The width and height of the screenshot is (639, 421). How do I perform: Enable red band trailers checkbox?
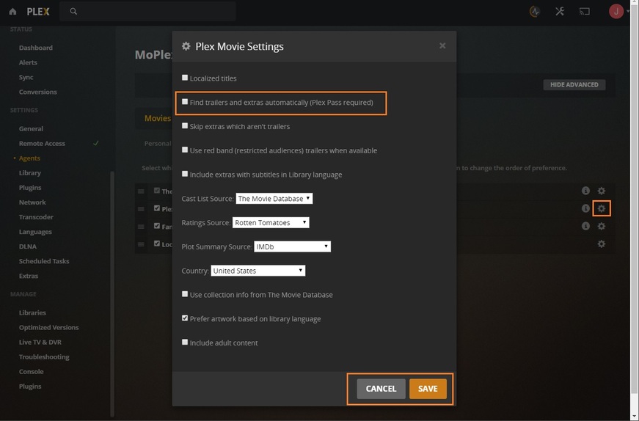[185, 150]
